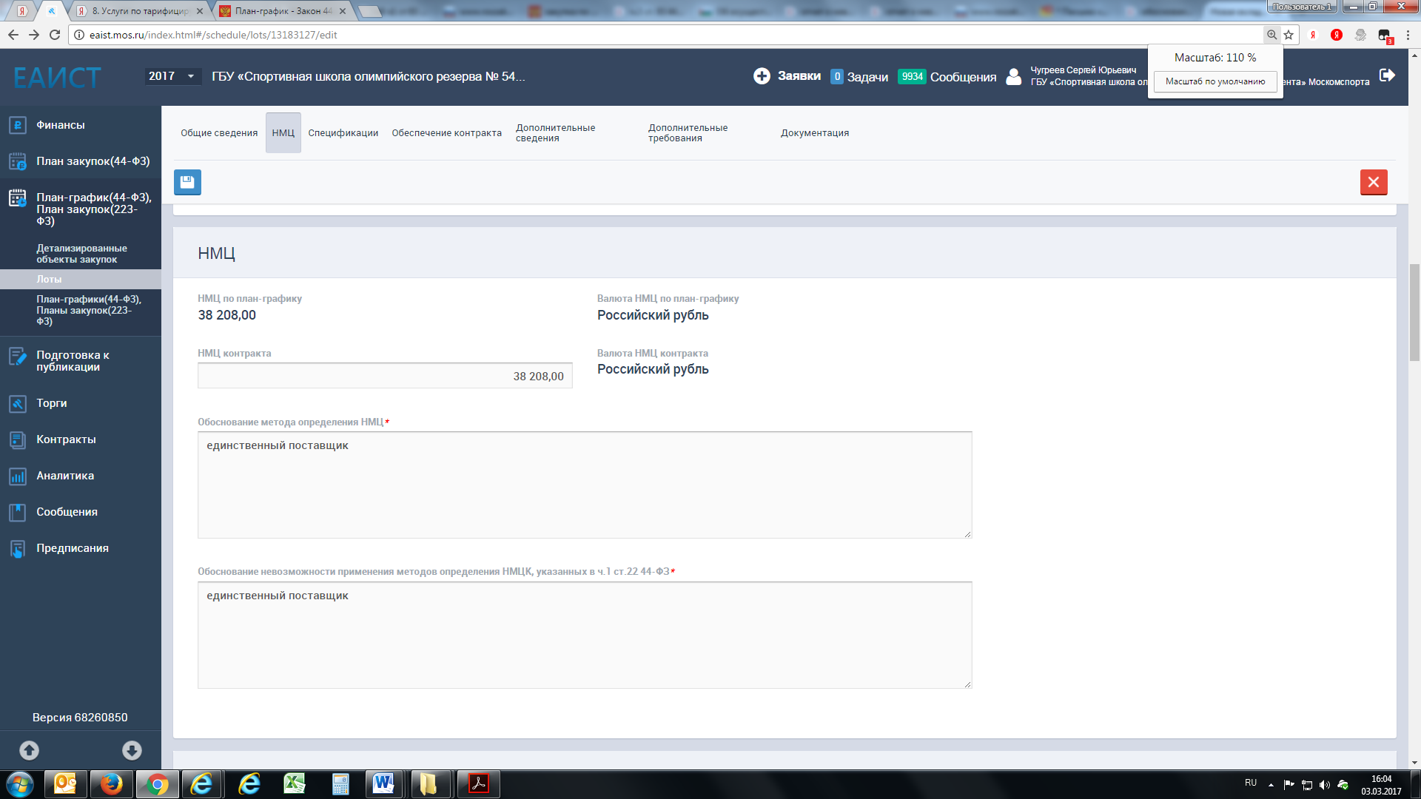The height and width of the screenshot is (799, 1421).
Task: Switch to the Спецификации tab
Action: click(x=343, y=133)
